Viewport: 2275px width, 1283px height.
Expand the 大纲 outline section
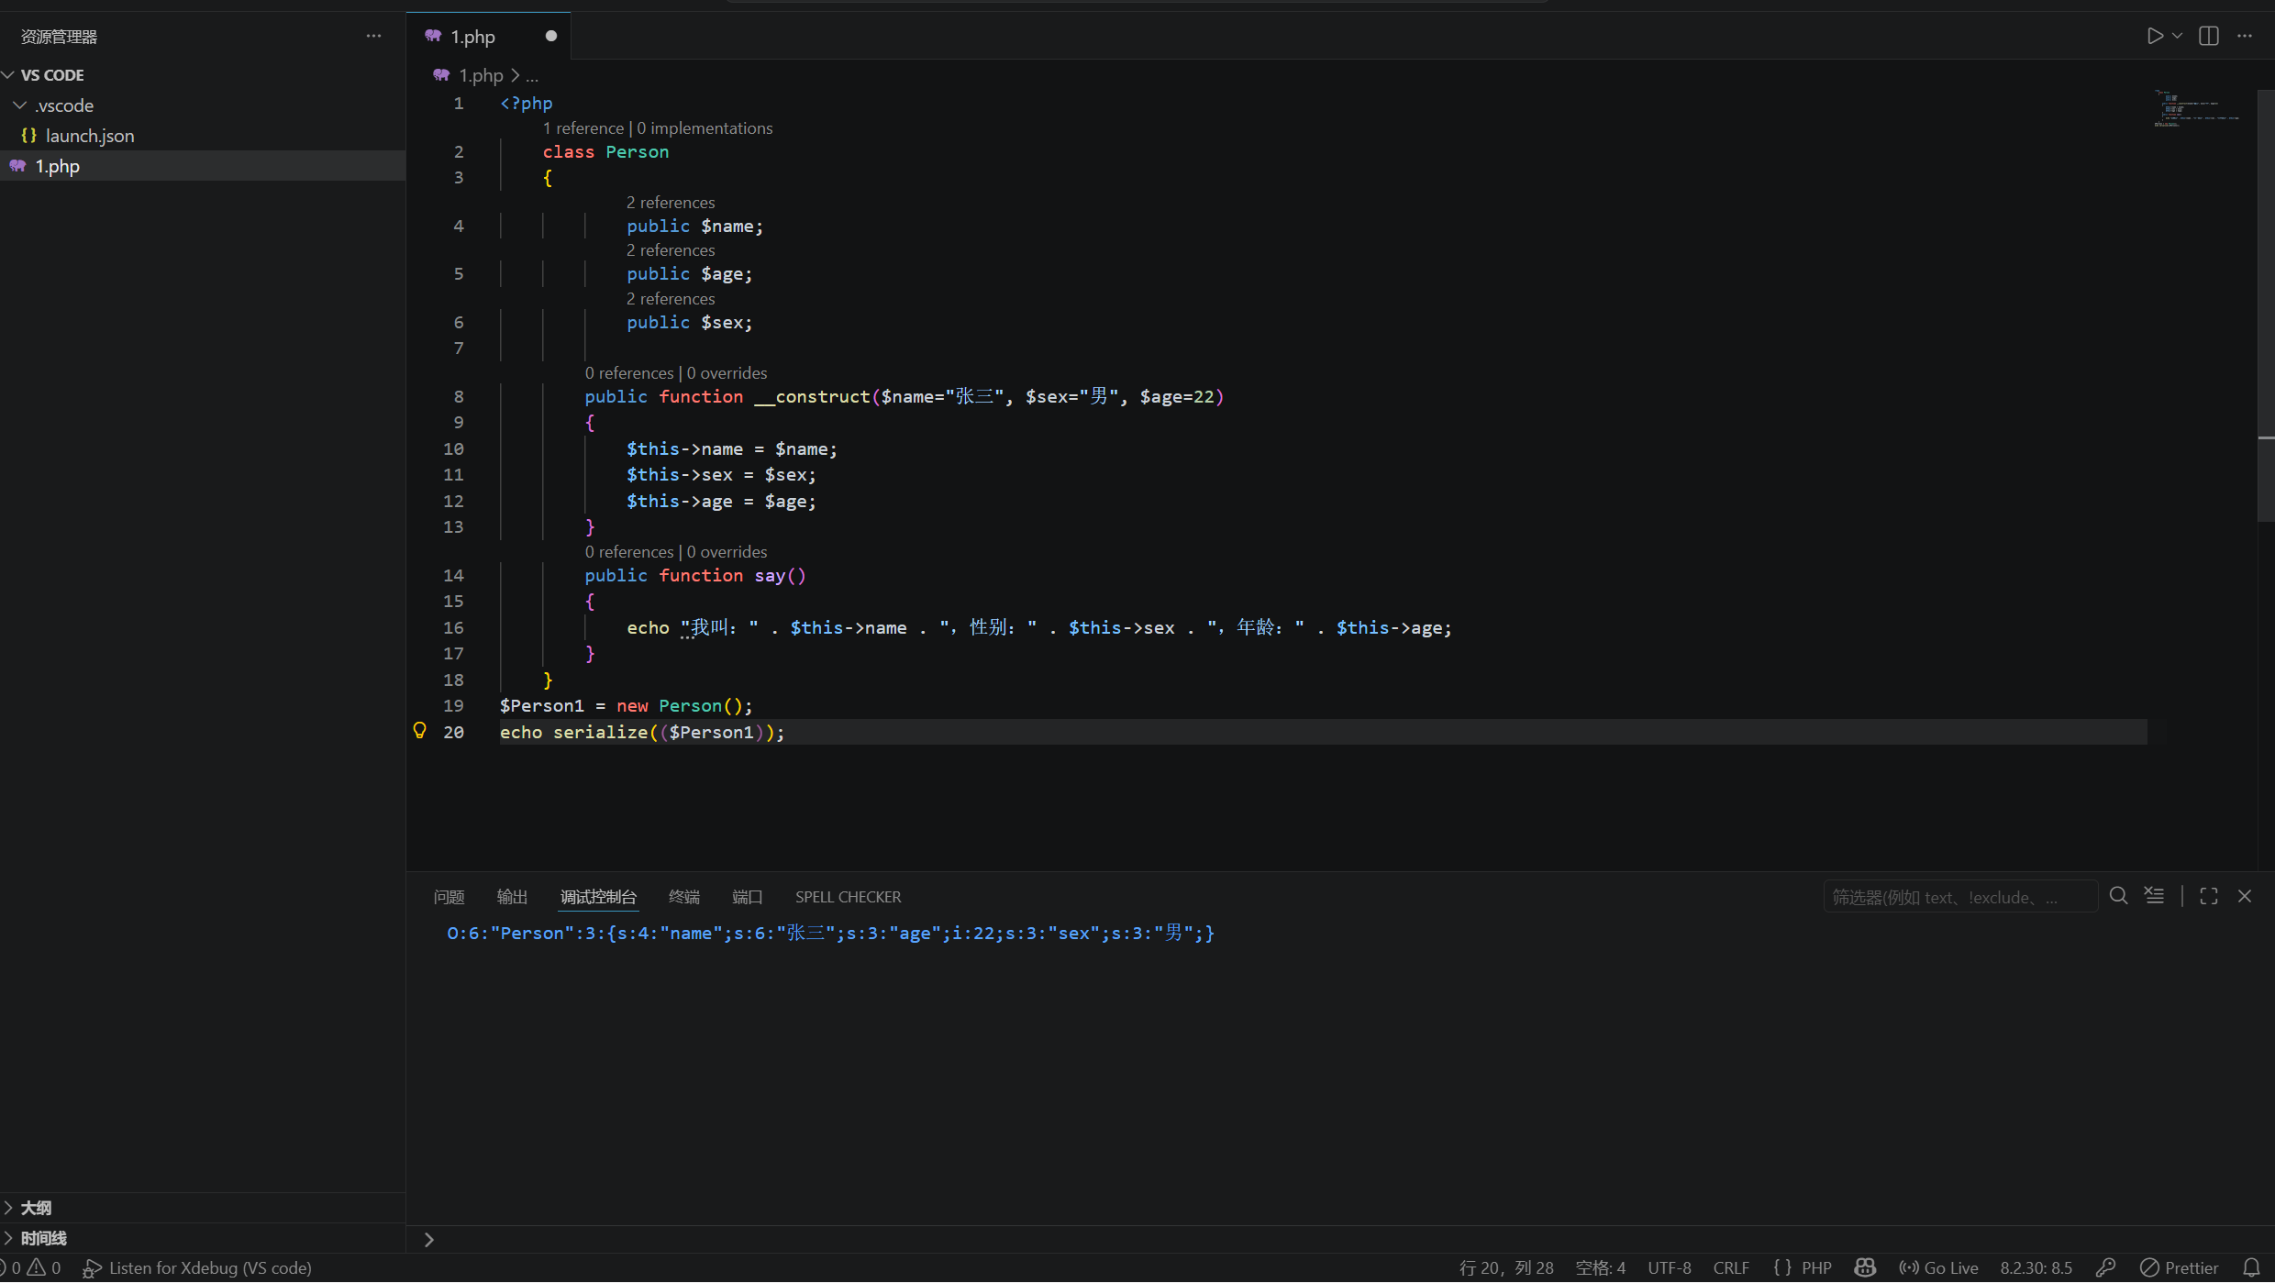36,1208
